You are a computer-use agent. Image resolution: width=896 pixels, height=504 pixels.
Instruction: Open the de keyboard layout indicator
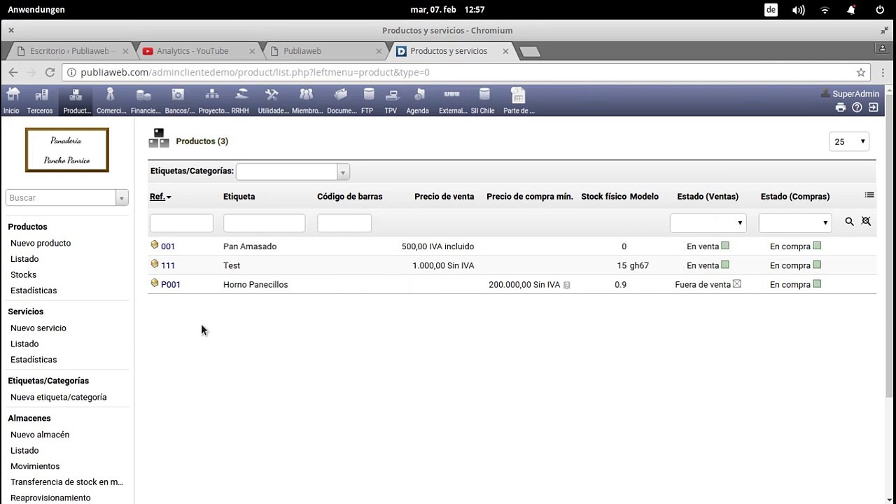tap(771, 10)
